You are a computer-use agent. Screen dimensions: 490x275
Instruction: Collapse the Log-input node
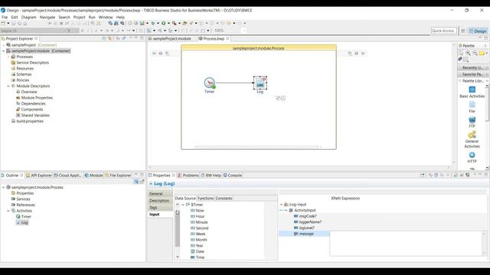point(281,205)
